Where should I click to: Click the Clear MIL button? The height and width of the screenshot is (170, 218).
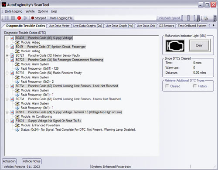pyautogui.click(x=199, y=46)
